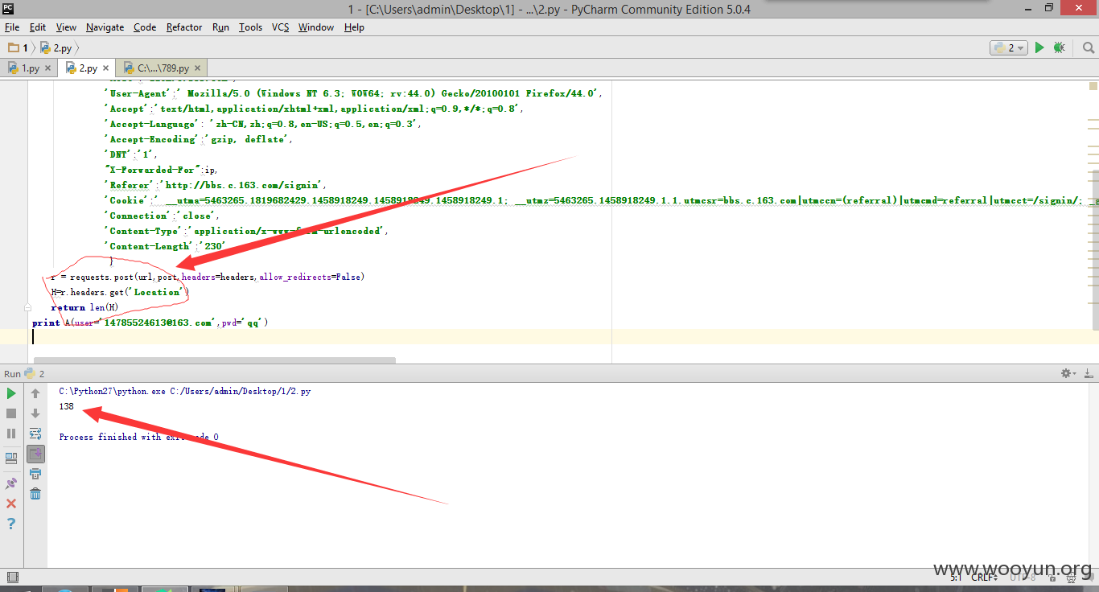
Task: Open the Run menu
Action: (x=220, y=27)
